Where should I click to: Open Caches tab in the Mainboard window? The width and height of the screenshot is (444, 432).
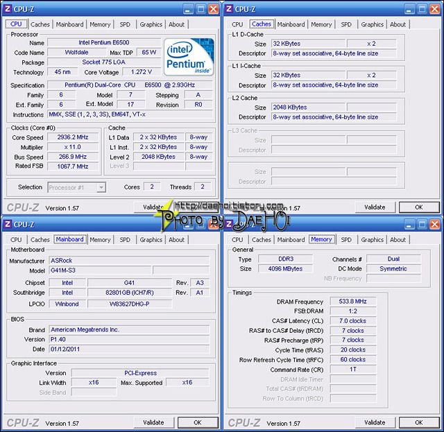40,240
